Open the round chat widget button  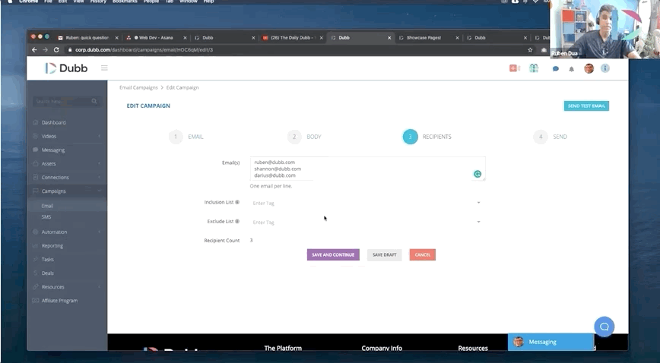click(x=604, y=327)
